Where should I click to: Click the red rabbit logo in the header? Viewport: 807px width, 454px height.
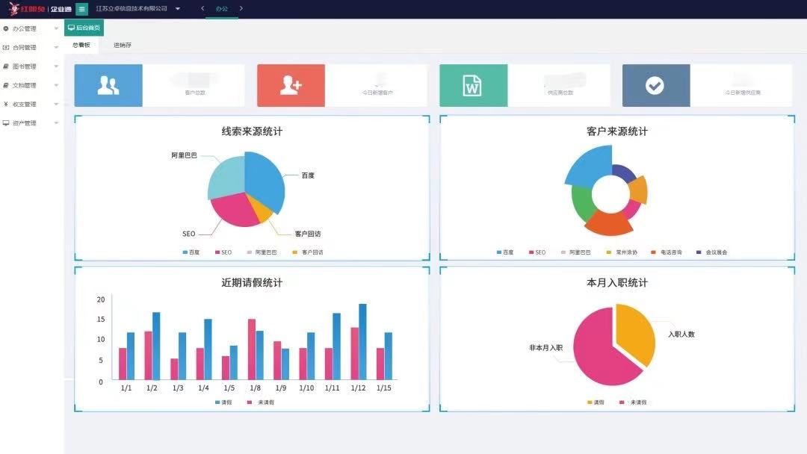(14, 9)
